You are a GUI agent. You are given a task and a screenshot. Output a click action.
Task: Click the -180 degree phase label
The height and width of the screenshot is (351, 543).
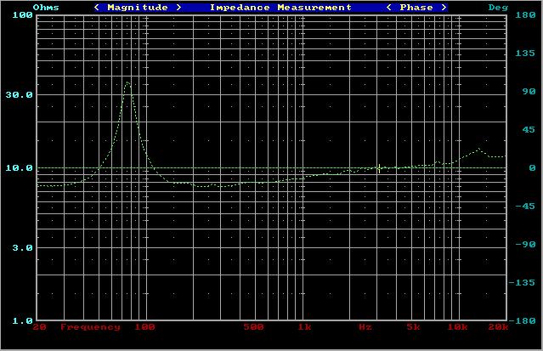coord(522,321)
